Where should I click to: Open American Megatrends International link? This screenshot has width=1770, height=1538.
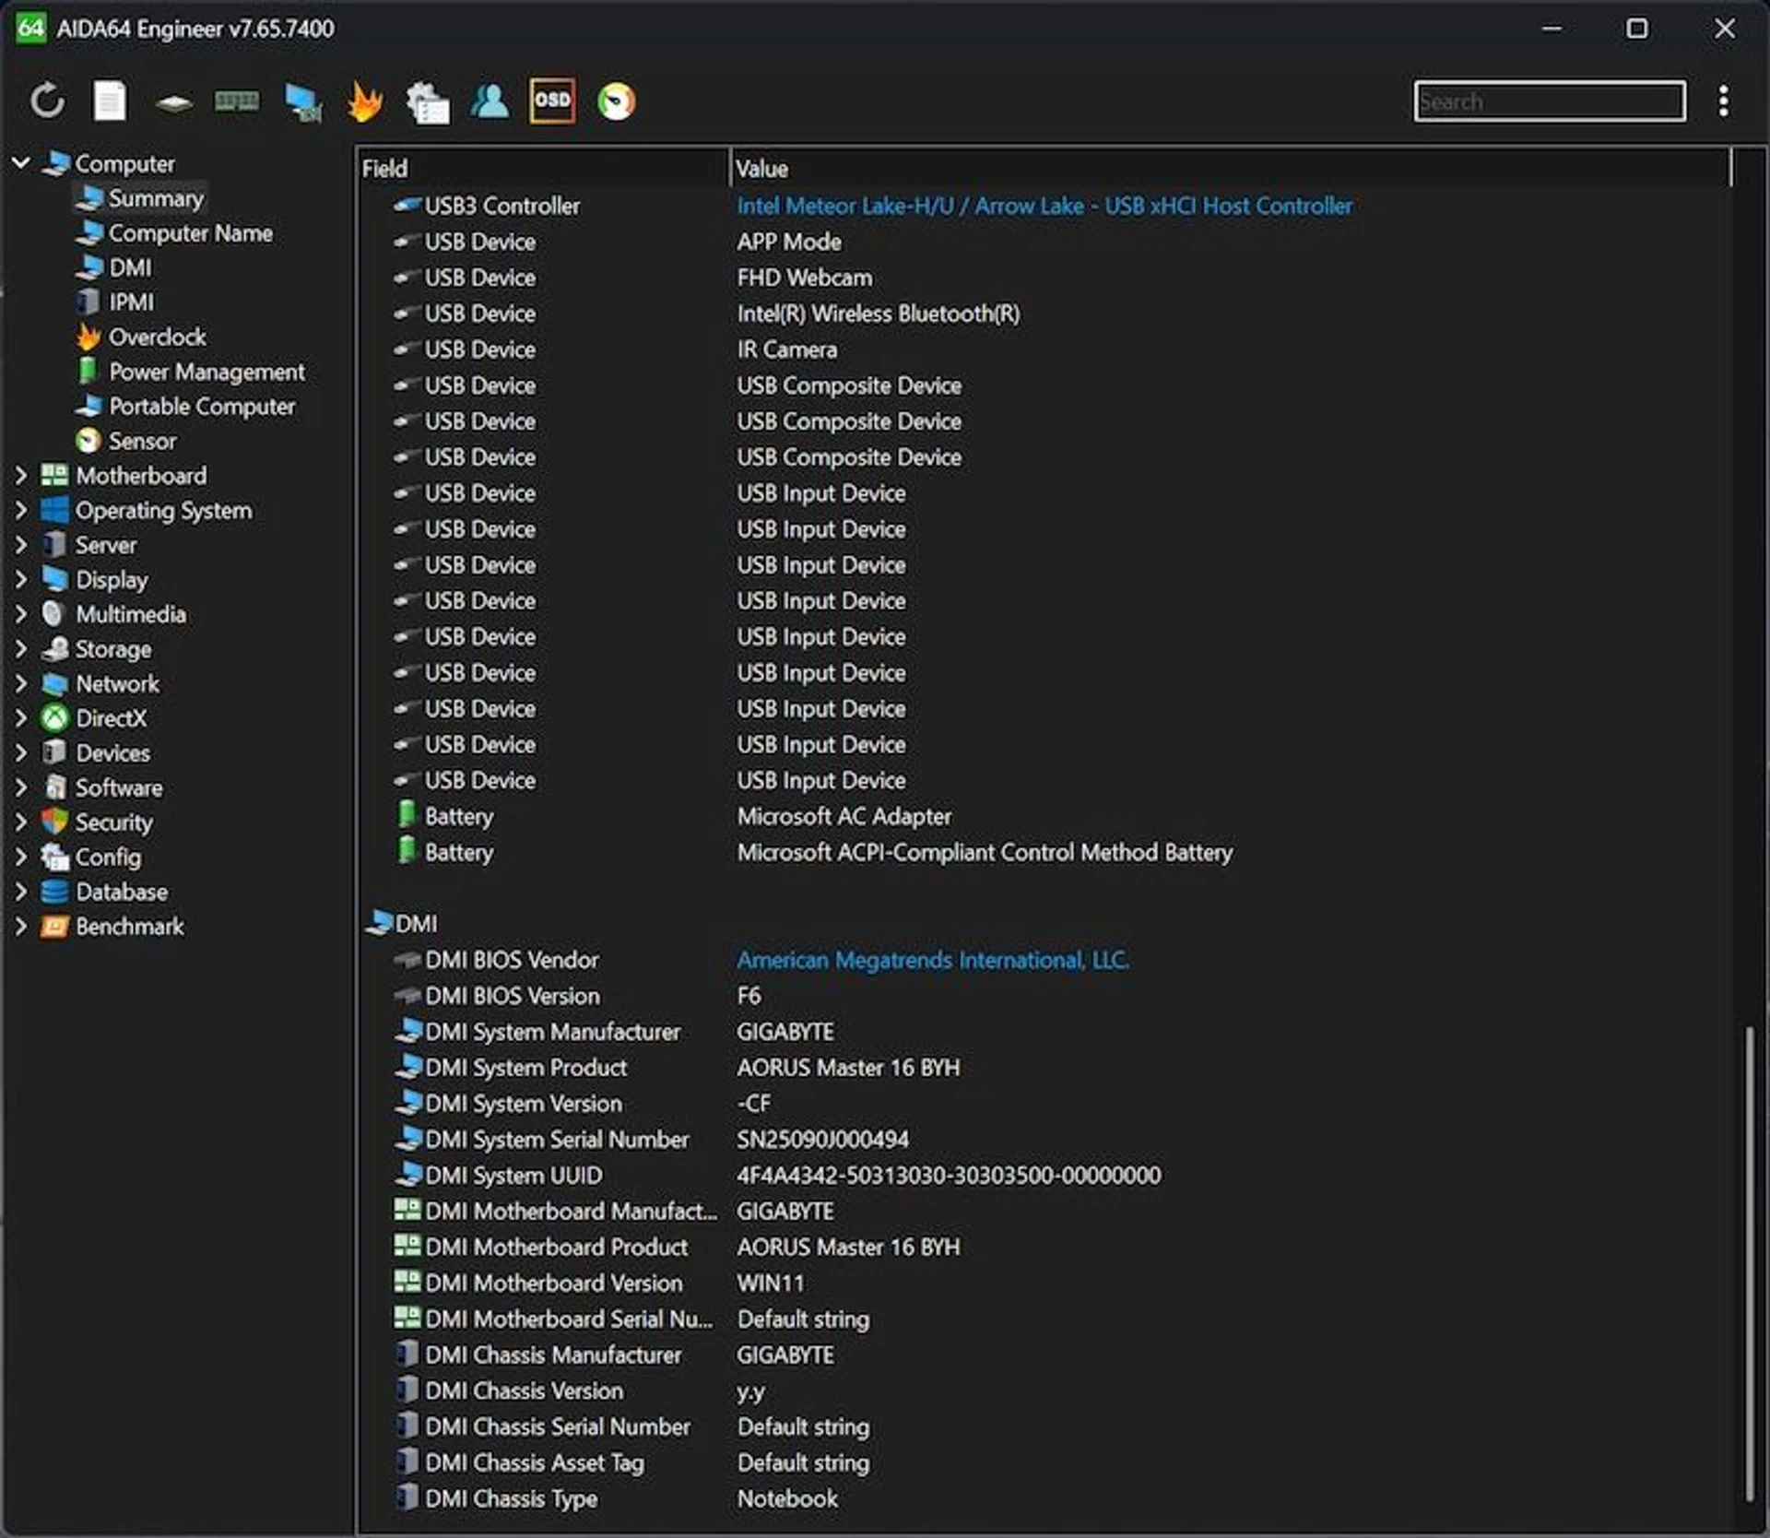pyautogui.click(x=933, y=960)
